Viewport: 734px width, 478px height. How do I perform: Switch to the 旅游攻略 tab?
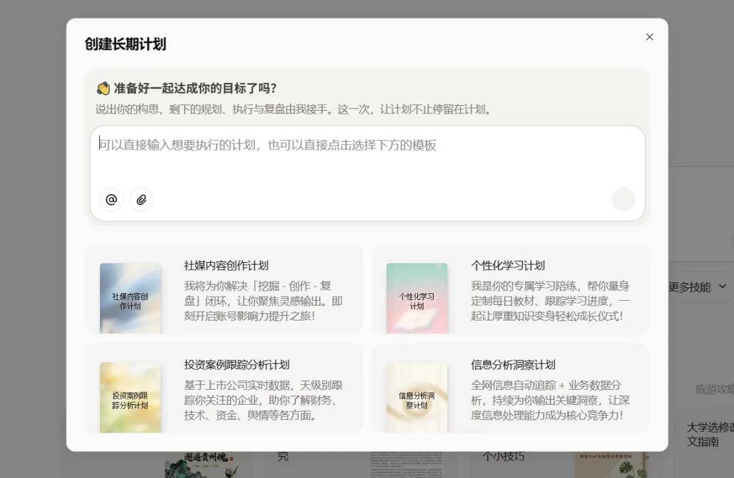click(714, 389)
